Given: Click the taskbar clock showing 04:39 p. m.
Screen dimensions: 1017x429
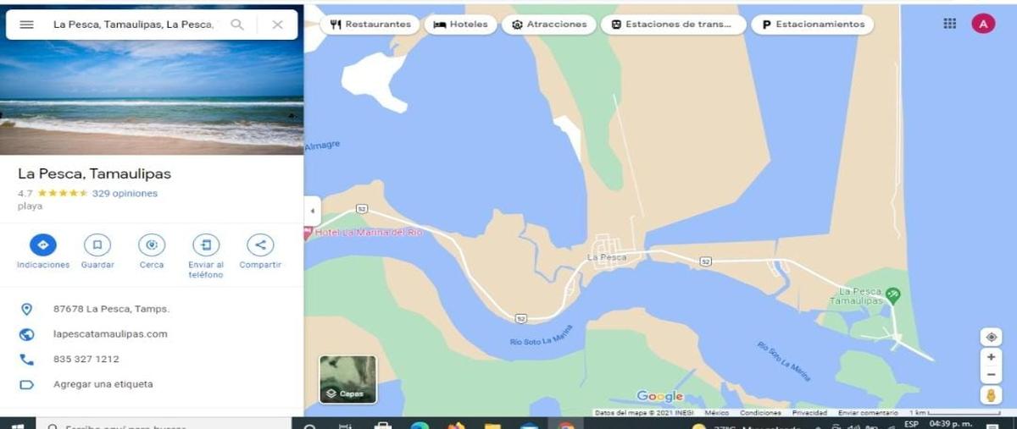Looking at the screenshot, I should (x=949, y=424).
